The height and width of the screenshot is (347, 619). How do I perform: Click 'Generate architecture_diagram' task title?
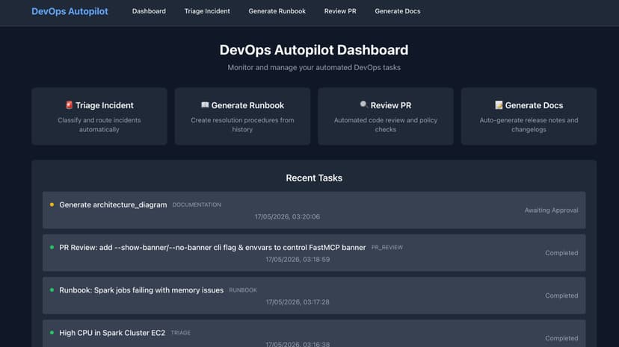click(113, 204)
